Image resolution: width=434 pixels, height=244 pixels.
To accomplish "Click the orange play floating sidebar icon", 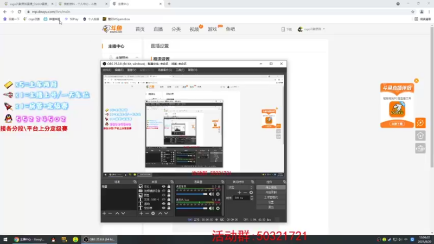I will coord(420,123).
